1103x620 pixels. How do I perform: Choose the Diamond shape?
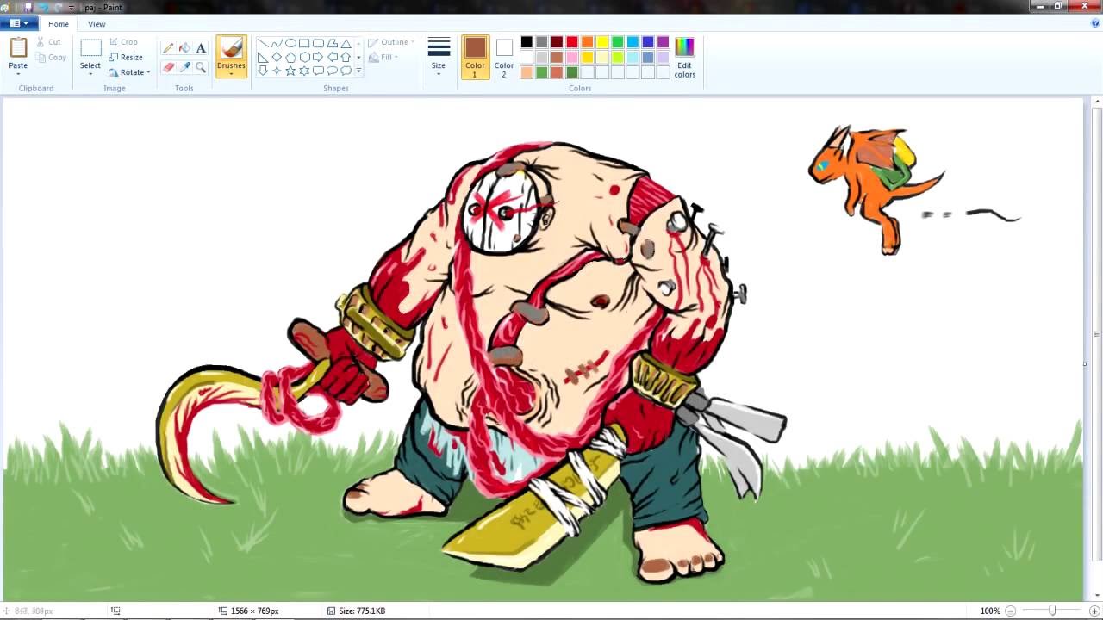tap(277, 57)
